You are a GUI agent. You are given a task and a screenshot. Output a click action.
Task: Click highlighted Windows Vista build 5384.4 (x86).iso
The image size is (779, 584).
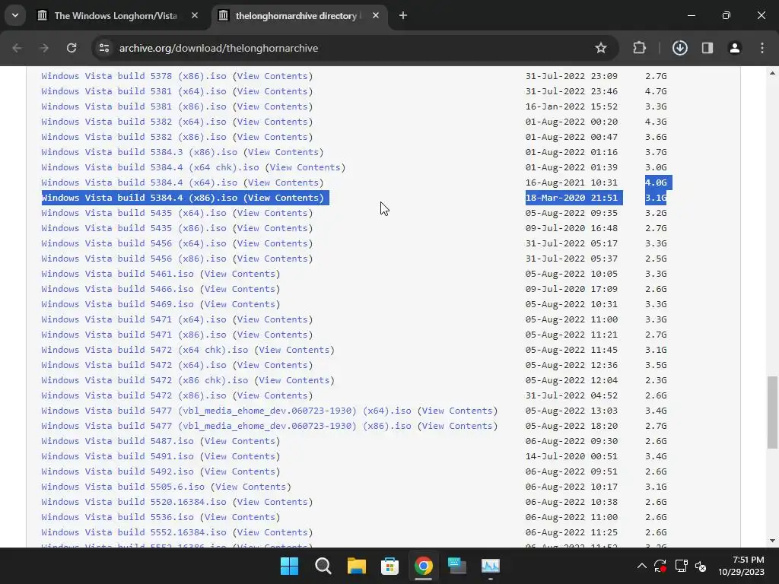(139, 198)
